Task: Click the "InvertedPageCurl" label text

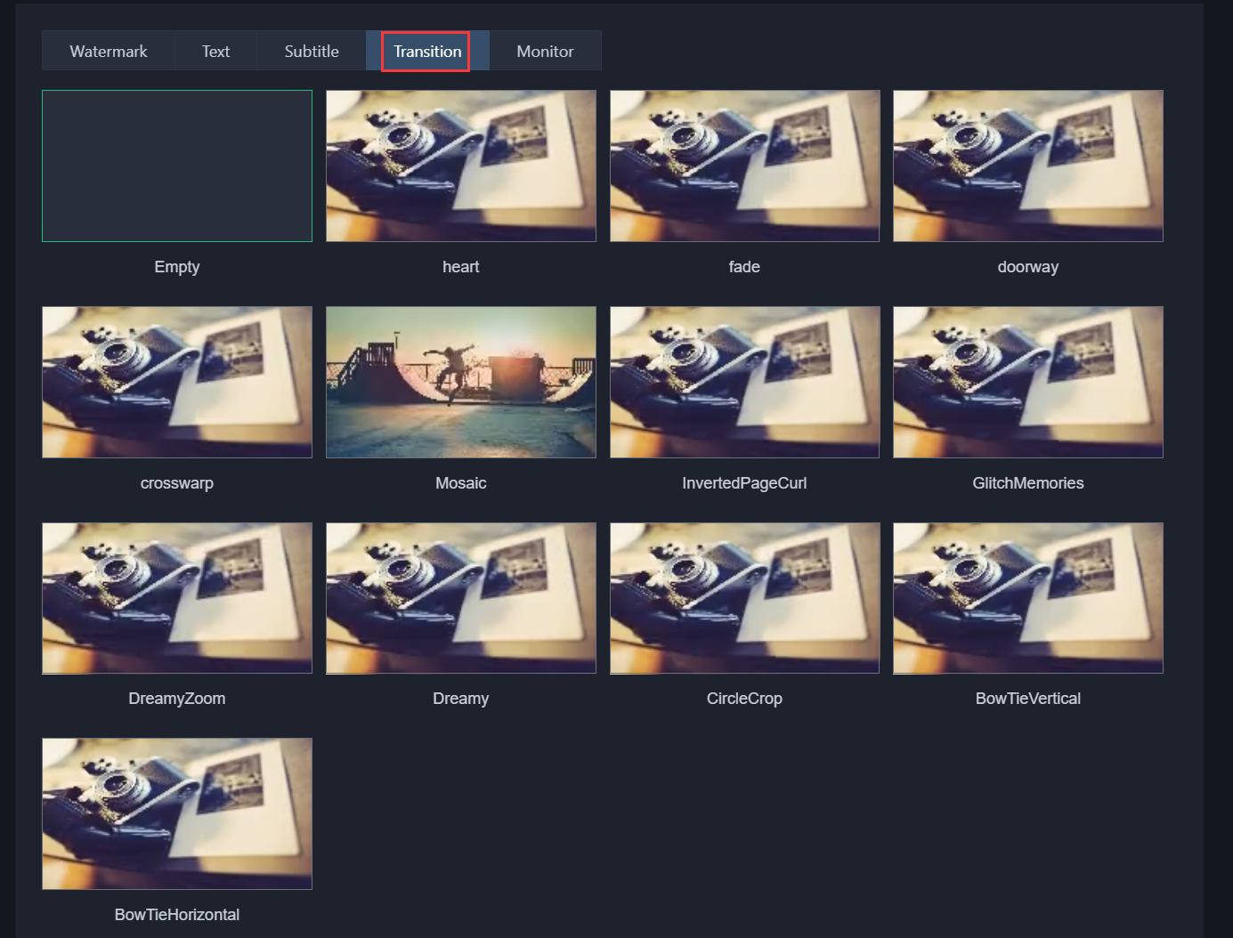Action: (744, 483)
